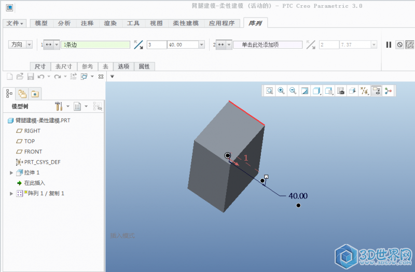
Task: Open the 7.37 spacing dropdown arrow
Action: coord(374,45)
